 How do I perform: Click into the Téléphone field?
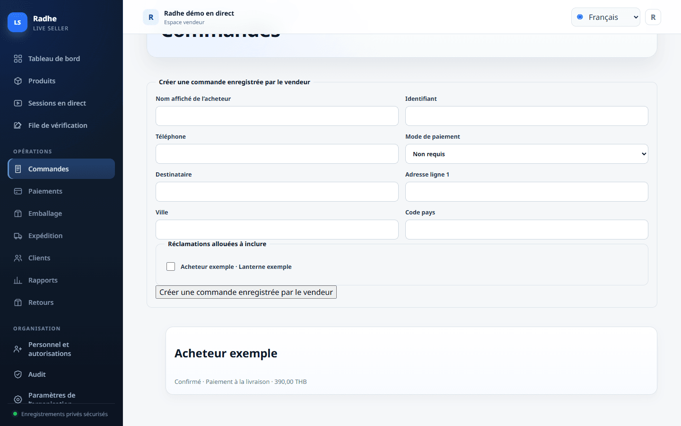(x=277, y=154)
